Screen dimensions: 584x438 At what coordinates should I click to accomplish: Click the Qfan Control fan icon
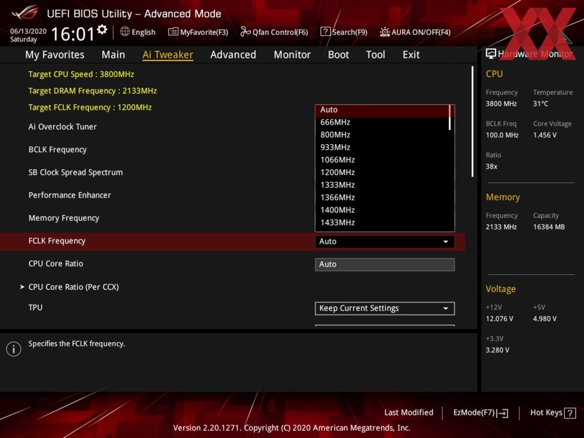(245, 31)
